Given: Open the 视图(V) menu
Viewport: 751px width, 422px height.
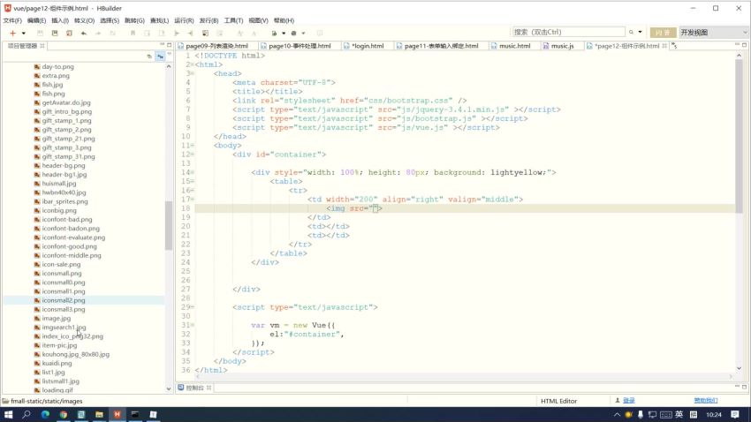Looking at the screenshot, I should 258,20.
